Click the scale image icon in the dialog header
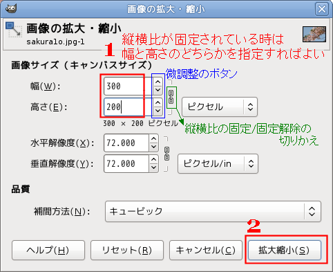Screen dimensions: 333x272 pyautogui.click(x=14, y=30)
